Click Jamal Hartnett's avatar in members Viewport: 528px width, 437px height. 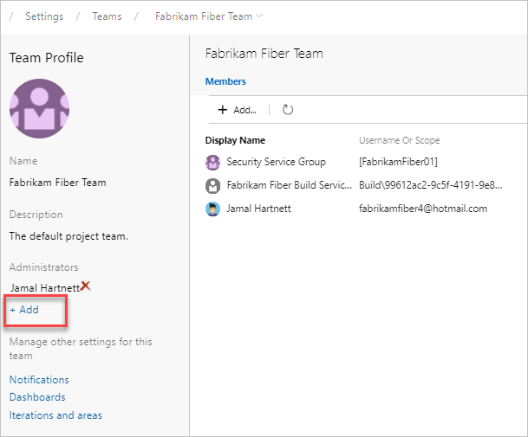[212, 209]
